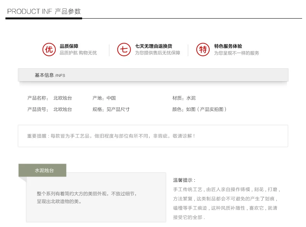Click the 产地：中国 entry
Viewport: 306px width, 227px height.
click(104, 98)
